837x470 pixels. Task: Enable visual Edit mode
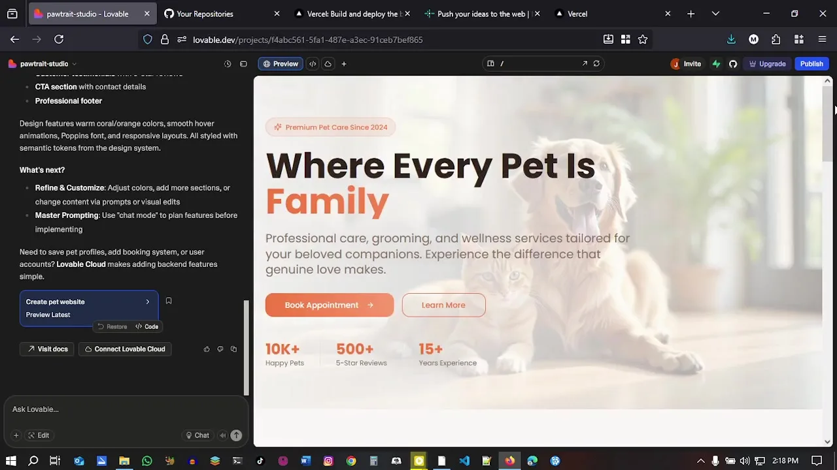tap(39, 435)
